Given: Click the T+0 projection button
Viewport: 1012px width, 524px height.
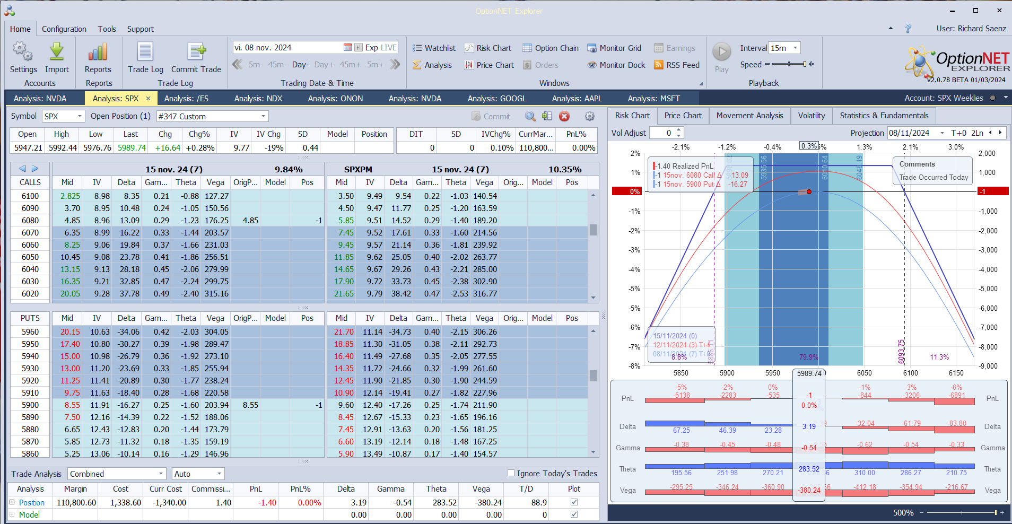Looking at the screenshot, I should pyautogui.click(x=959, y=133).
